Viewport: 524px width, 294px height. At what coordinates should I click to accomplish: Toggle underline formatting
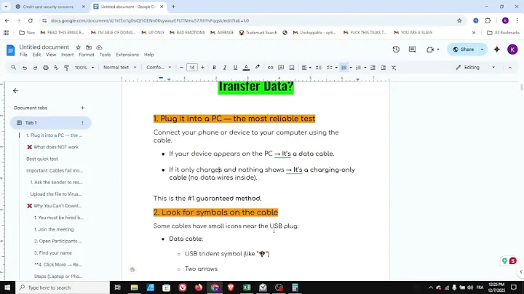coord(235,68)
